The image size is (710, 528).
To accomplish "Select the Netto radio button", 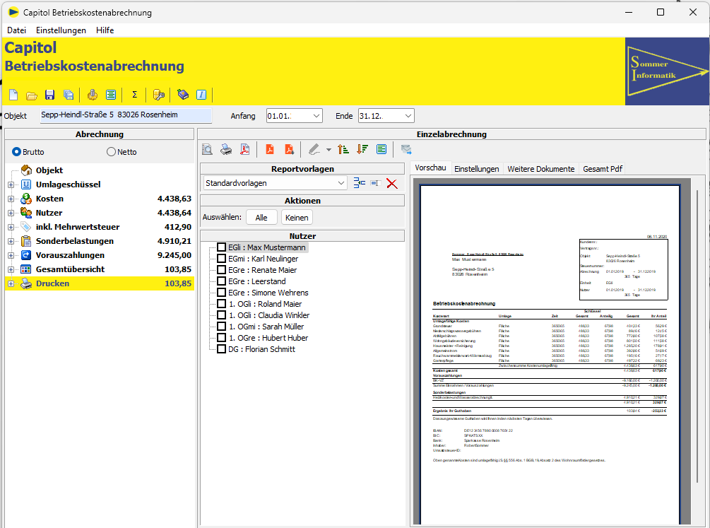I will (111, 152).
